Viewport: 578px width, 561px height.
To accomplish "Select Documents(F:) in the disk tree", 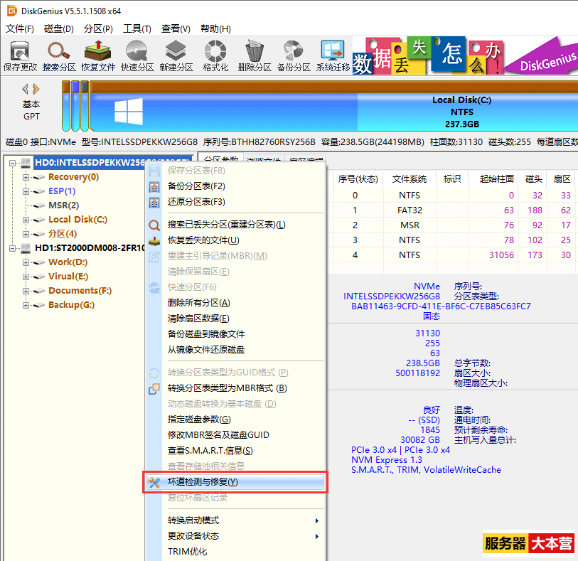I will [x=80, y=291].
